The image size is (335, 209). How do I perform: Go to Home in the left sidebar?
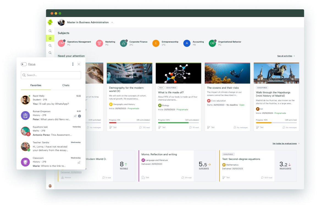[x=50, y=38]
